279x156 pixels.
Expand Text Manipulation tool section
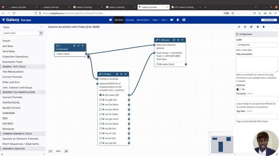tap(13, 71)
